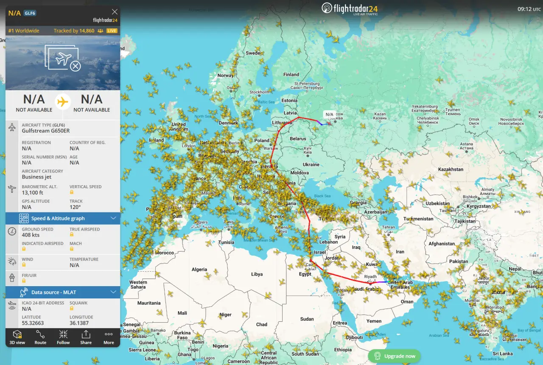Click the 120° track value
Image resolution: width=543 pixels, height=365 pixels.
pyautogui.click(x=76, y=207)
